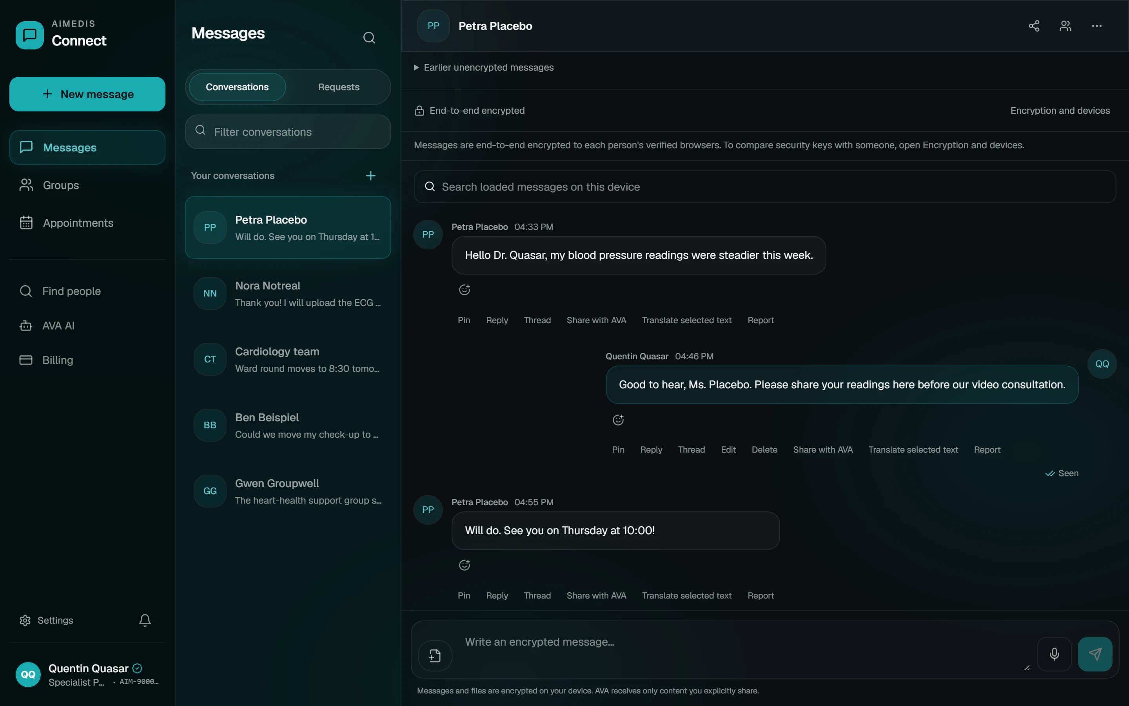Add emoji reaction to Quentin Quasar's message
The width and height of the screenshot is (1129, 706).
(618, 420)
